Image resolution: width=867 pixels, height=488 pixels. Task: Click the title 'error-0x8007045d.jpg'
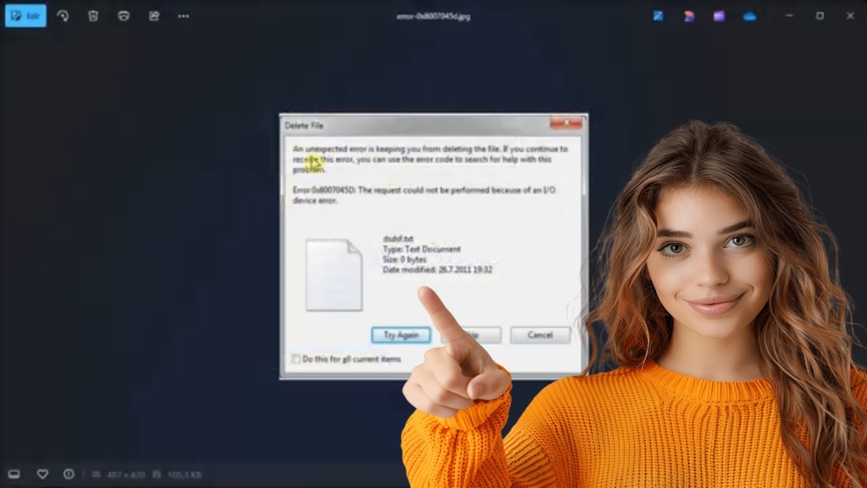click(x=433, y=16)
